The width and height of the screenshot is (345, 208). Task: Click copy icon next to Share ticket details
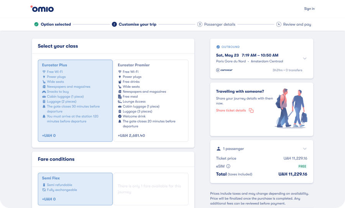point(251,110)
